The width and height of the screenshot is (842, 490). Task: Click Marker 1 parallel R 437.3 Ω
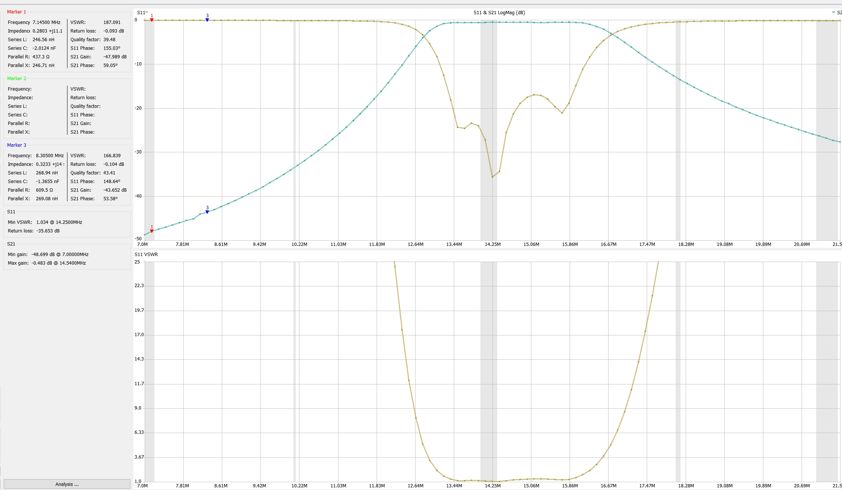[41, 57]
